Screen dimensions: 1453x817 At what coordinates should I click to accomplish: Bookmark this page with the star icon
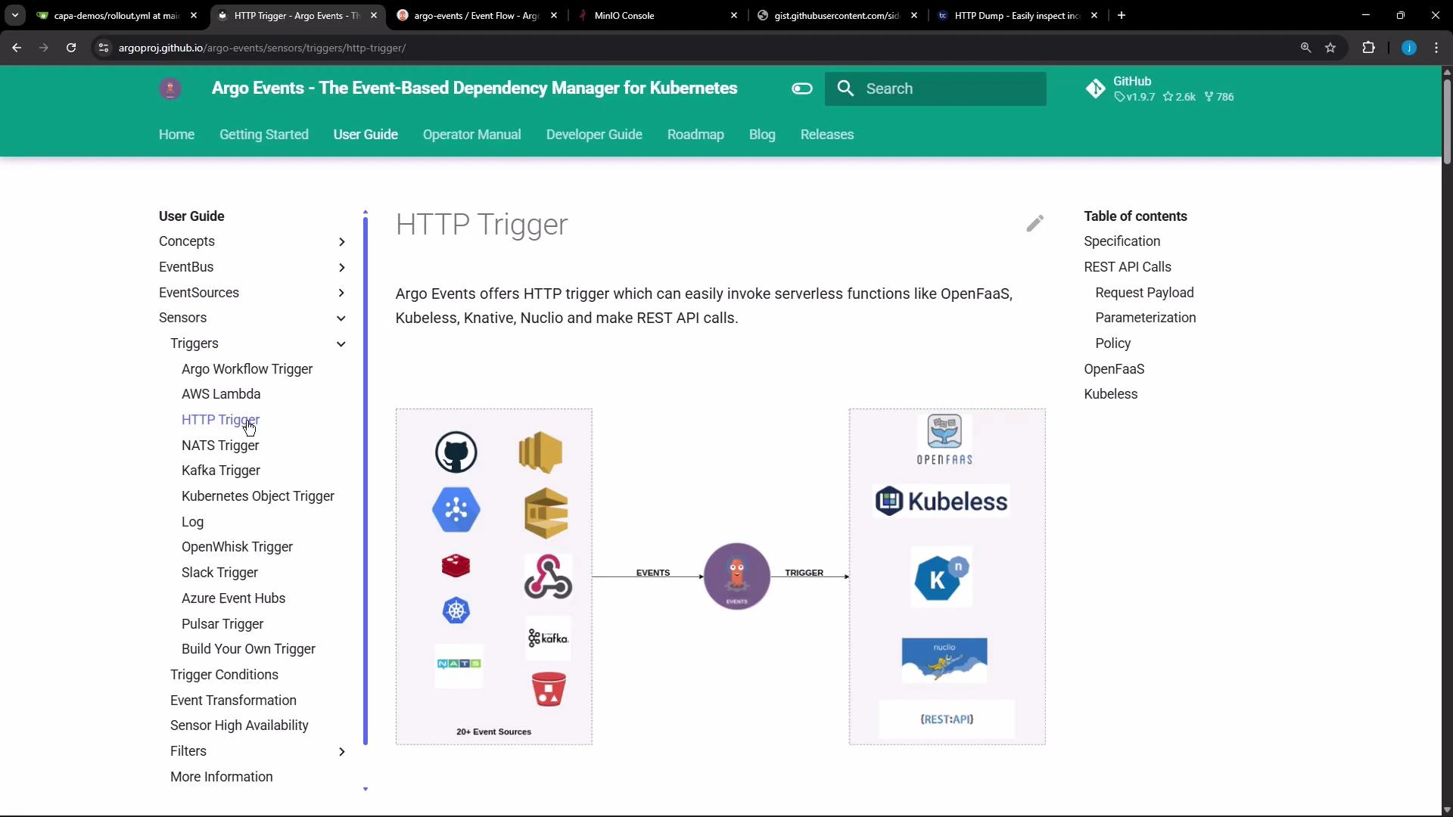(1330, 48)
